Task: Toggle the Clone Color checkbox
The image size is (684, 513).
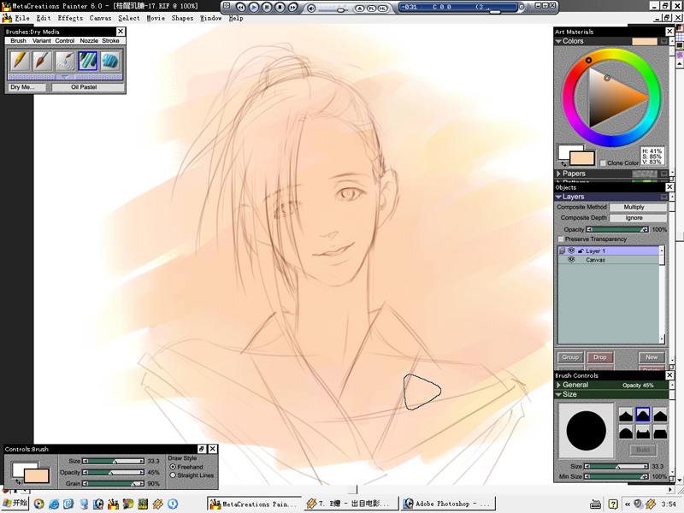Action: pyautogui.click(x=603, y=162)
